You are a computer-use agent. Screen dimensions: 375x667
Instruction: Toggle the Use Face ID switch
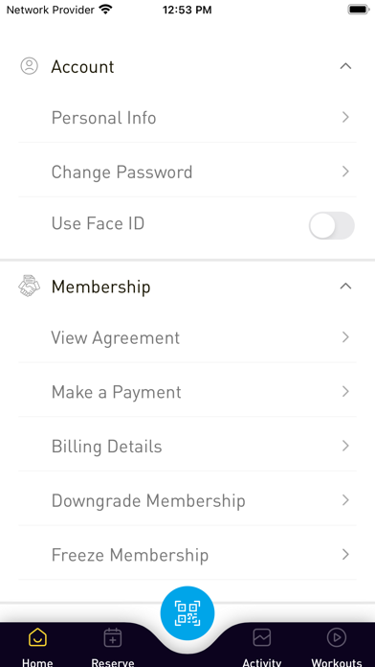pos(331,225)
